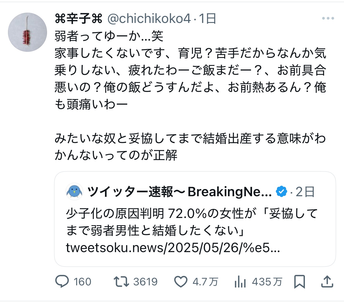
Task: Bookmark this tweet
Action: click(x=299, y=282)
